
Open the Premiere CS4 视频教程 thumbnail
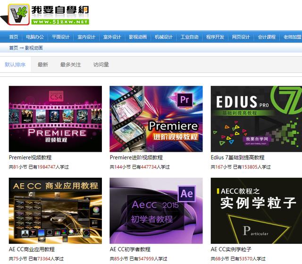[x=55, y=119]
